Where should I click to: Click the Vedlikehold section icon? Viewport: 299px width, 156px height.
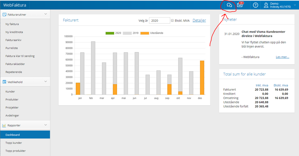click(4, 82)
